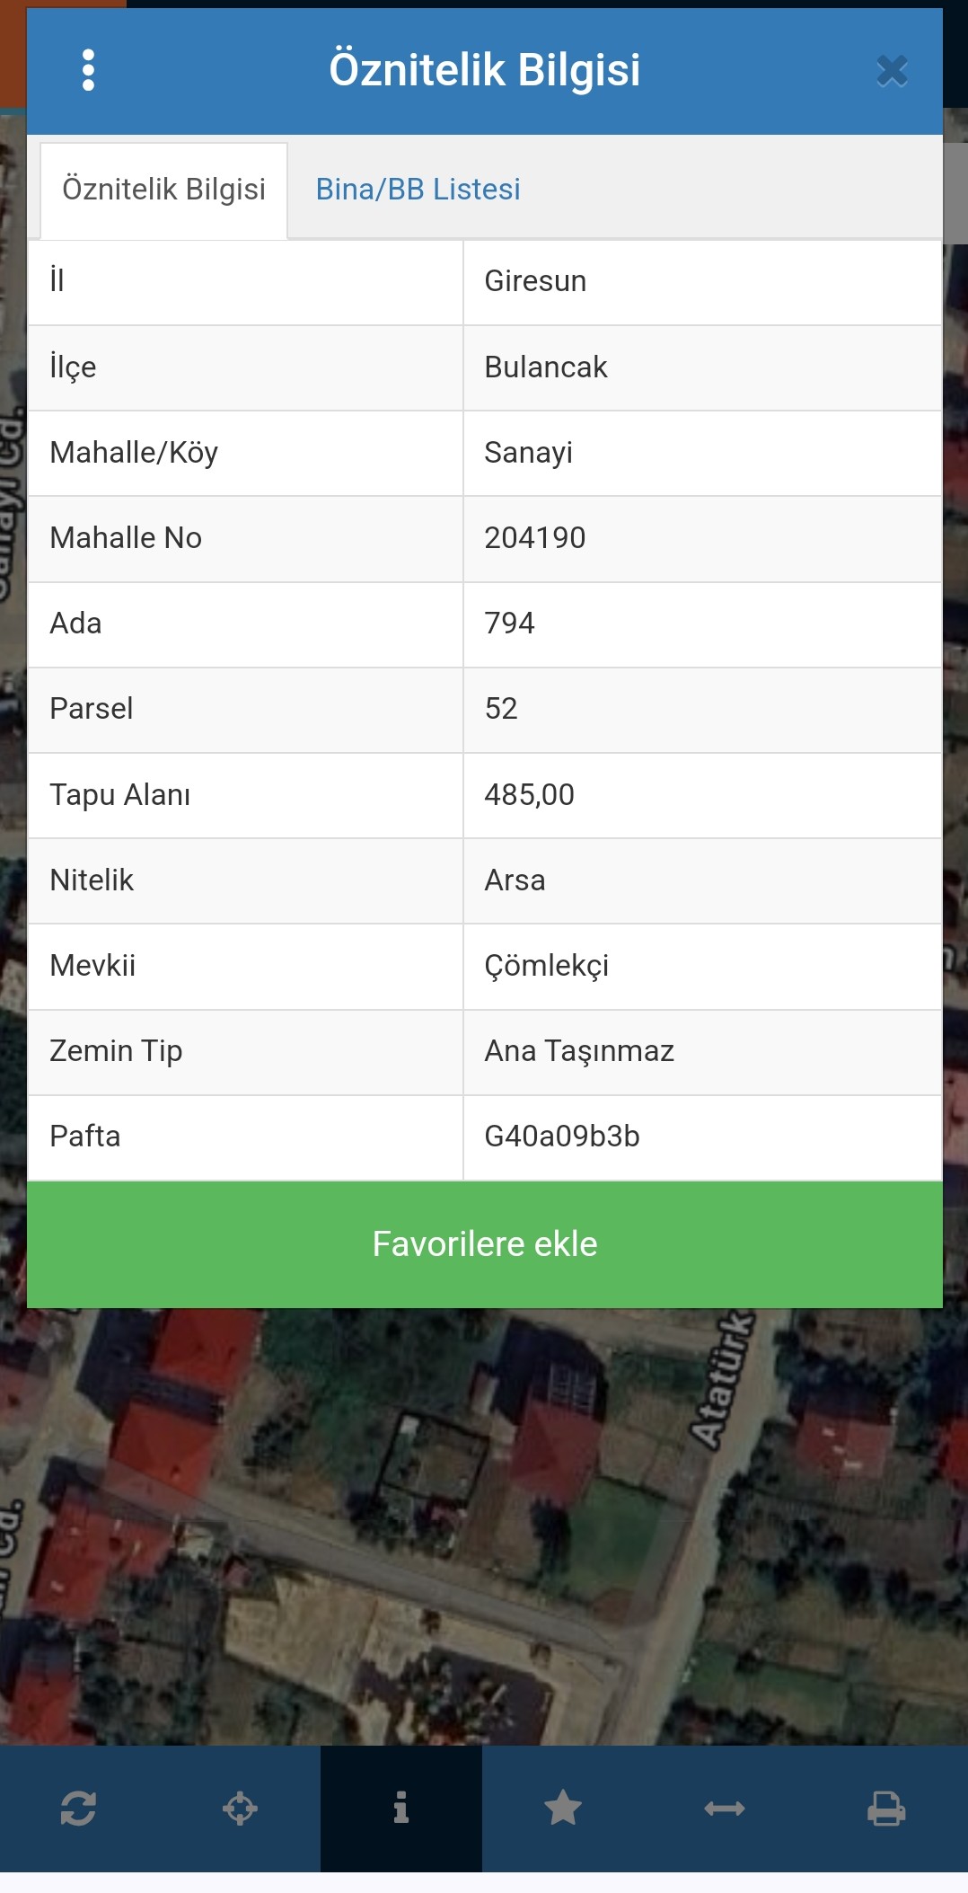Click the Giresun value cell
The image size is (968, 1893).
(535, 281)
